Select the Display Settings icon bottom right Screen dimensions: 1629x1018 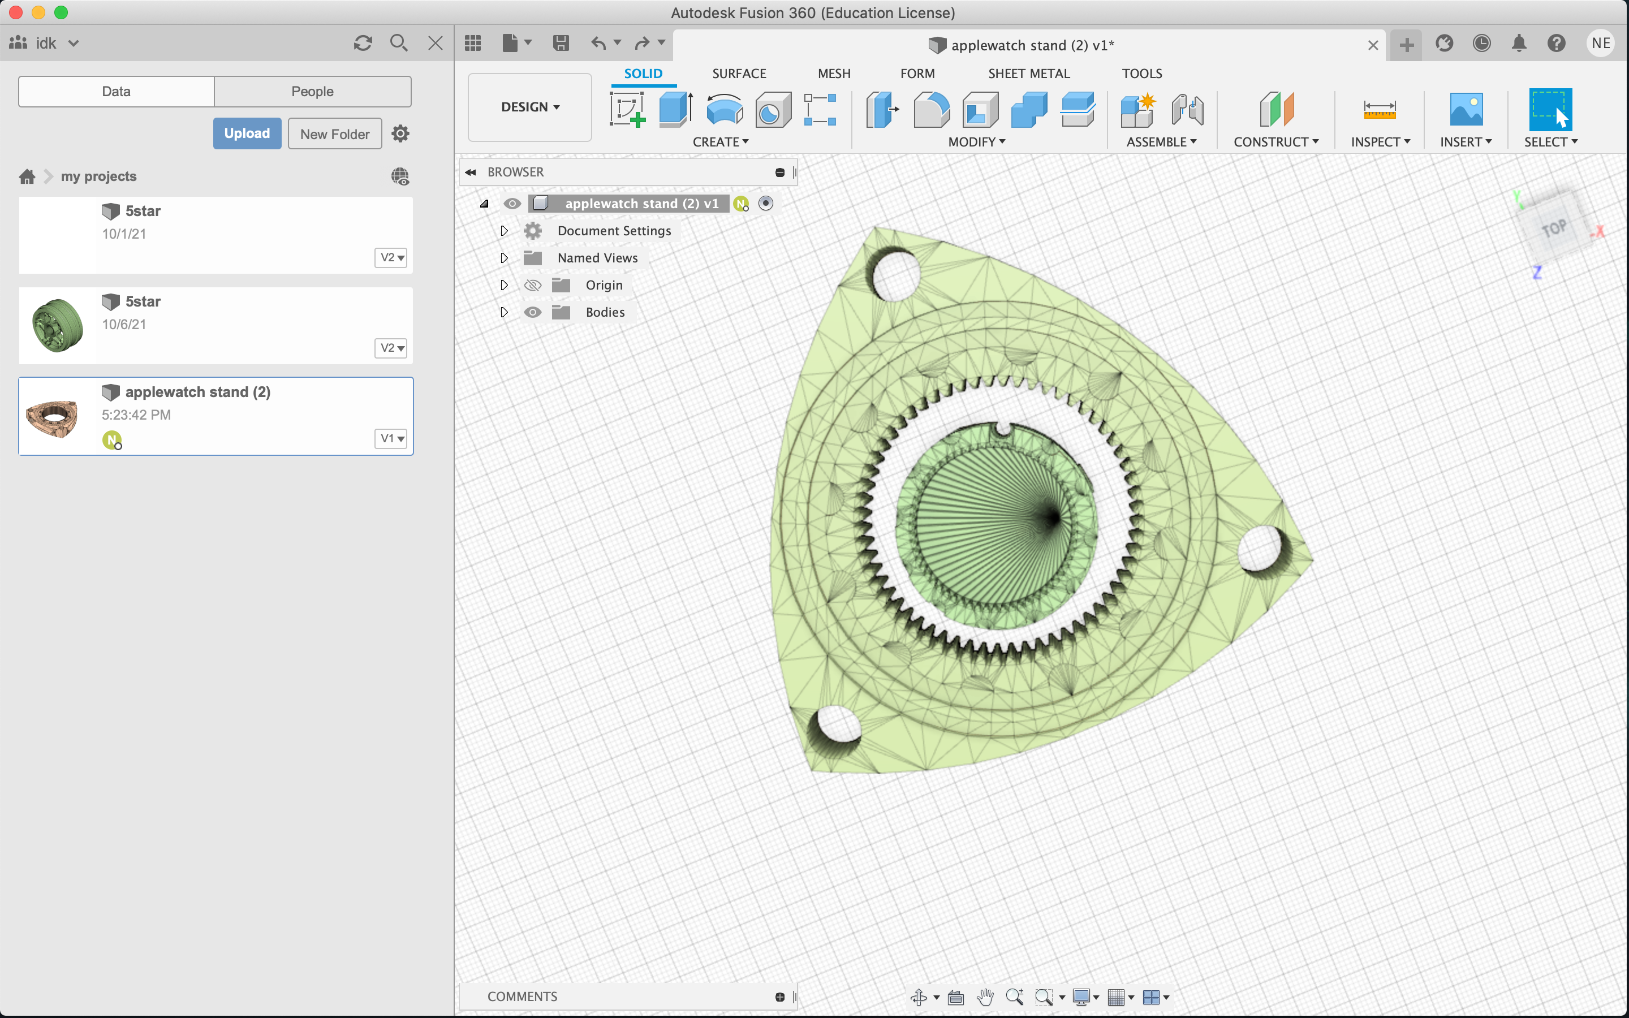click(x=1080, y=995)
